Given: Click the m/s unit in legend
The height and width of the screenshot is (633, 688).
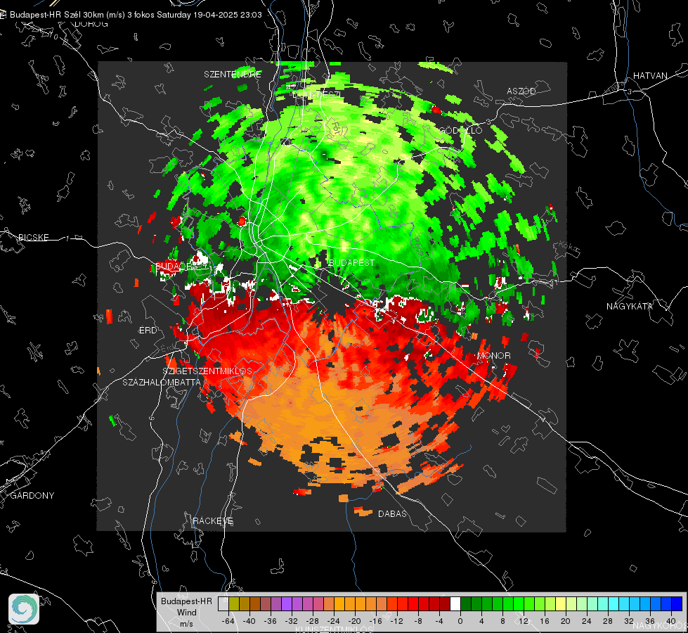Looking at the screenshot, I should (x=186, y=624).
